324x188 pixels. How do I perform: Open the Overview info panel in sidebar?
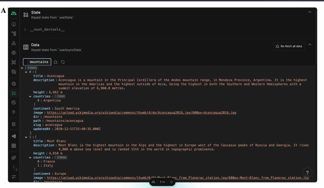tap(13, 24)
